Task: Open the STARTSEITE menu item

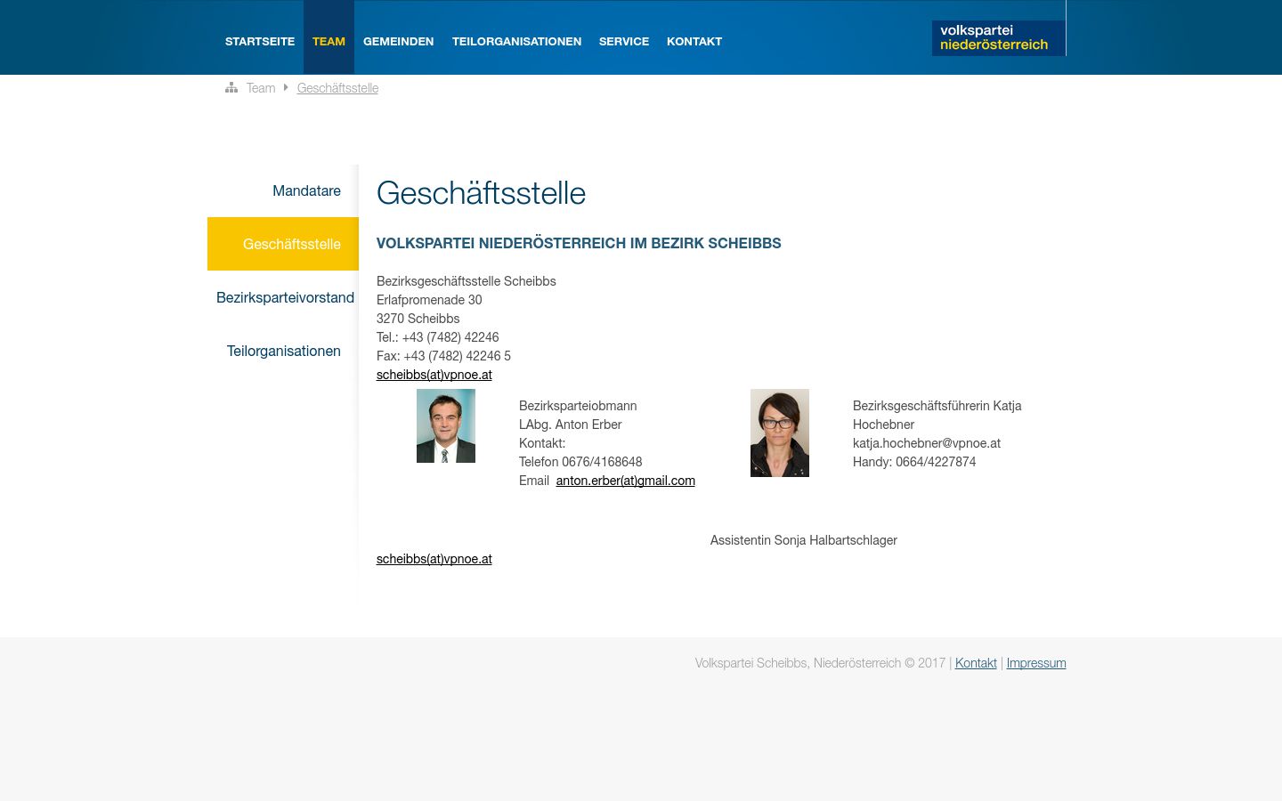Action: [260, 42]
